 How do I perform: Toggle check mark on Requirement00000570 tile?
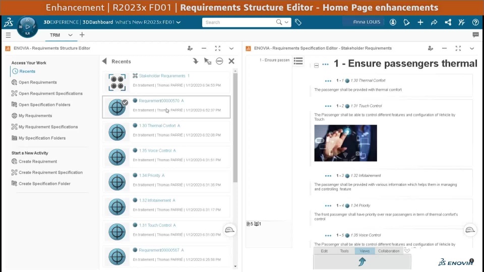[x=125, y=102]
